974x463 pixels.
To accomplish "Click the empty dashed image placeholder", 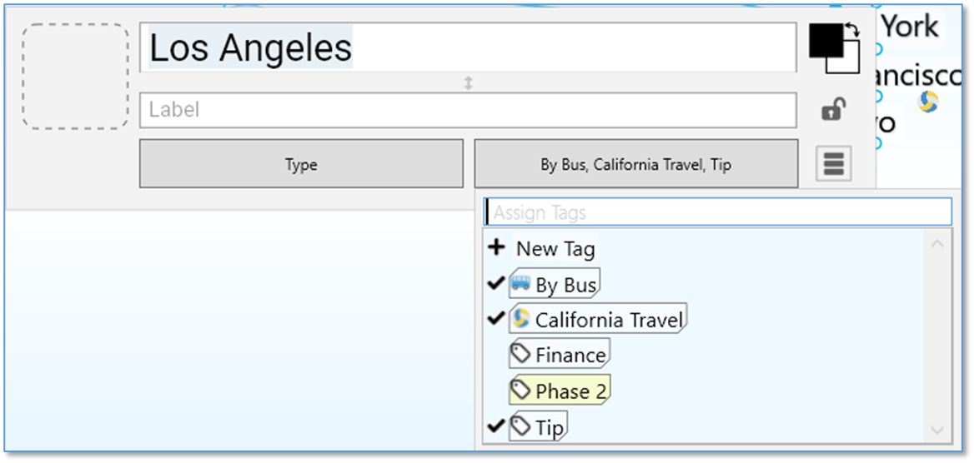I will pyautogui.click(x=75, y=77).
